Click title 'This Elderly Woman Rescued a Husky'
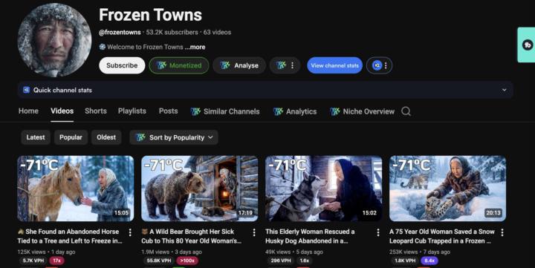The width and height of the screenshot is (535, 268). point(310,236)
